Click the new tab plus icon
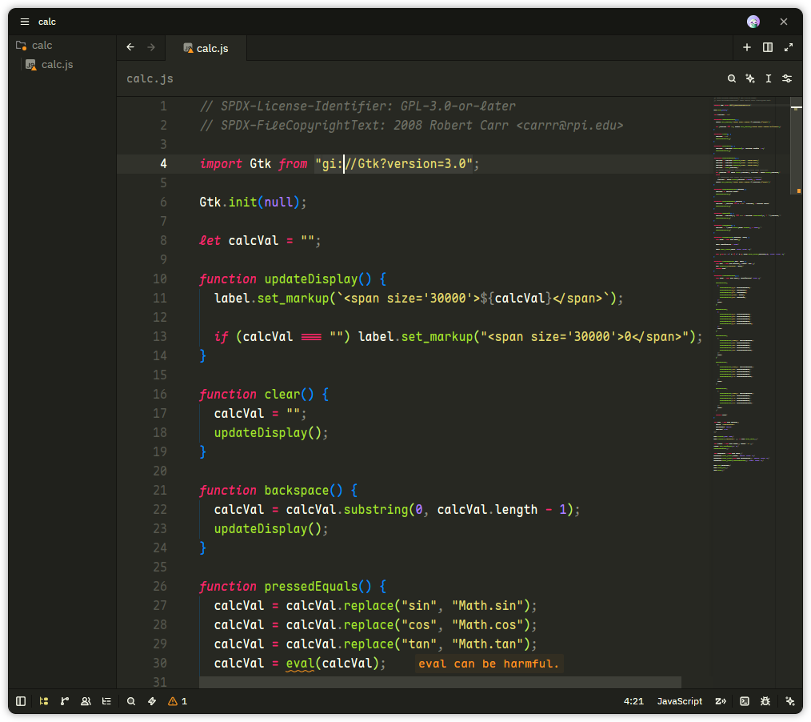The image size is (811, 722). pos(747,47)
